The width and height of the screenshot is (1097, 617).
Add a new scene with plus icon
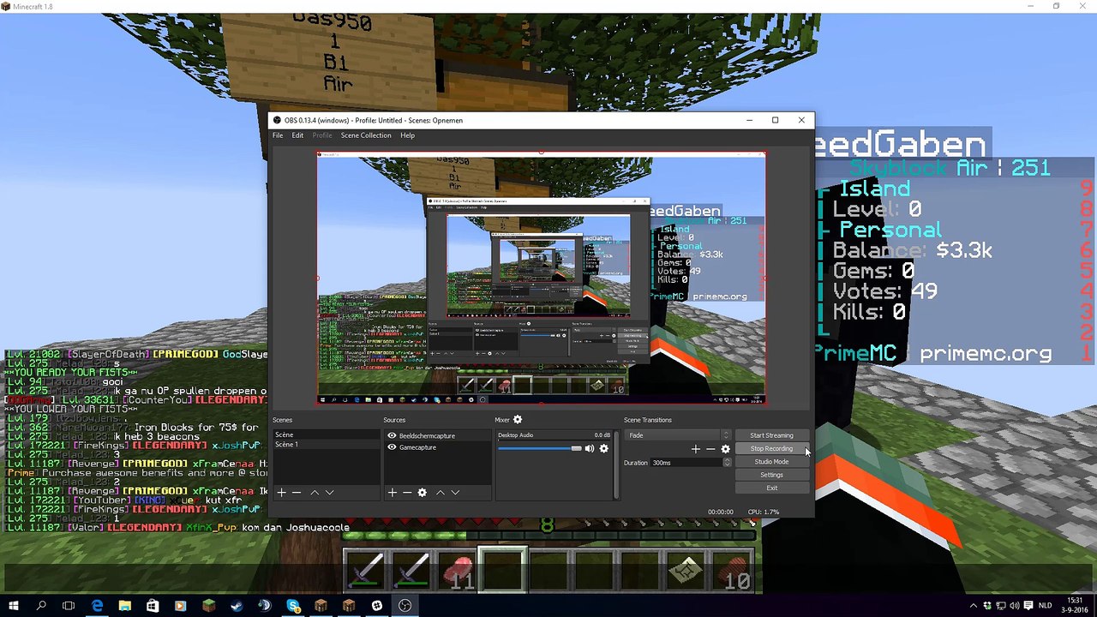(x=281, y=493)
